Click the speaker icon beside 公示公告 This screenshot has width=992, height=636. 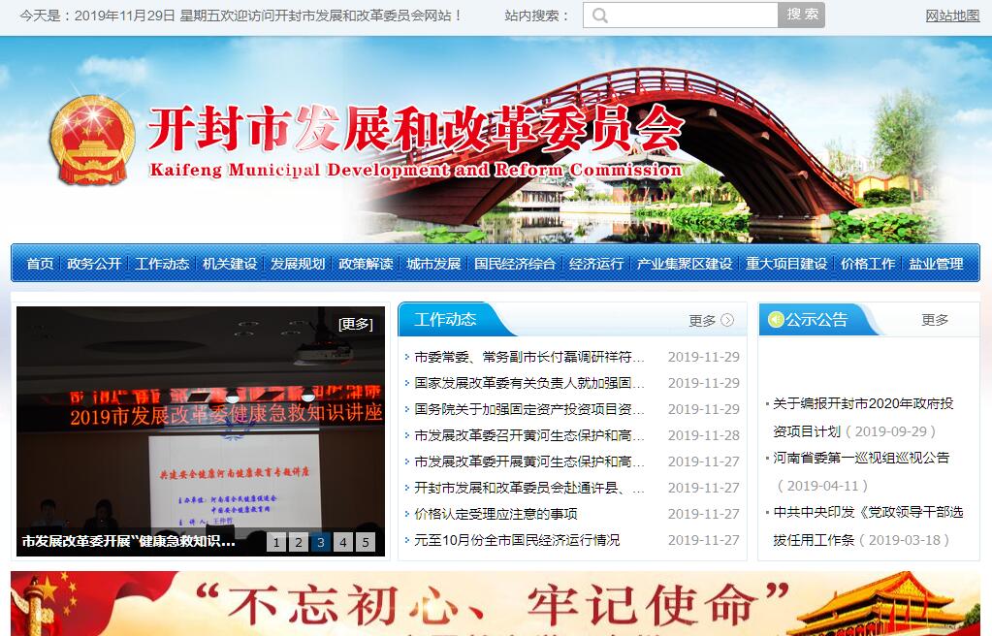pos(775,320)
